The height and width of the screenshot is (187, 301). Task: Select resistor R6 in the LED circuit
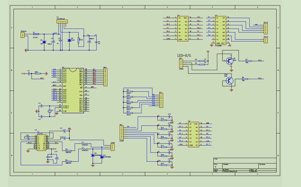coord(202,65)
